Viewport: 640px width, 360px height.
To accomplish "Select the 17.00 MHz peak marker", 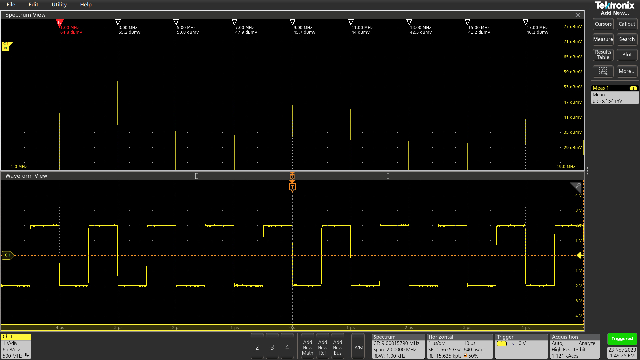I will pyautogui.click(x=526, y=22).
